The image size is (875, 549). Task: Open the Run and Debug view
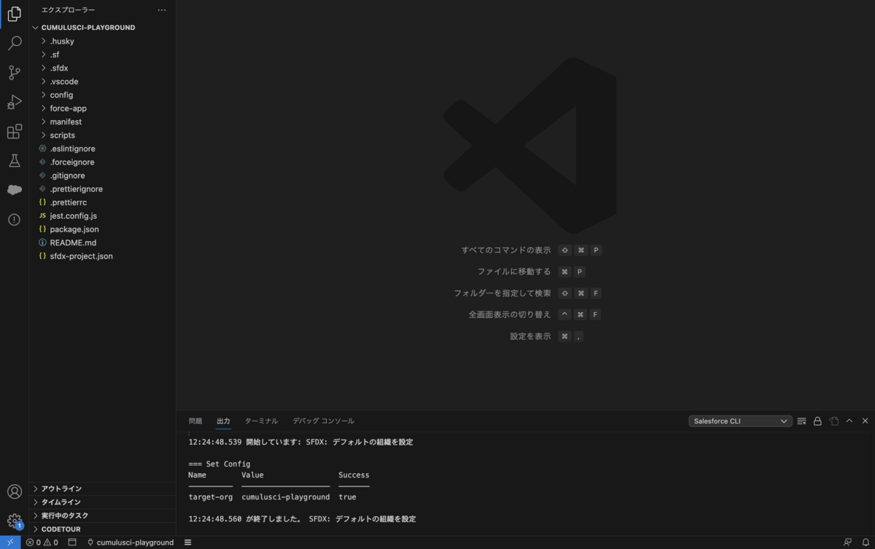coord(14,102)
